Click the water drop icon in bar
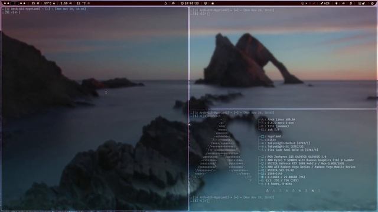The image size is (378, 212). 165,4
